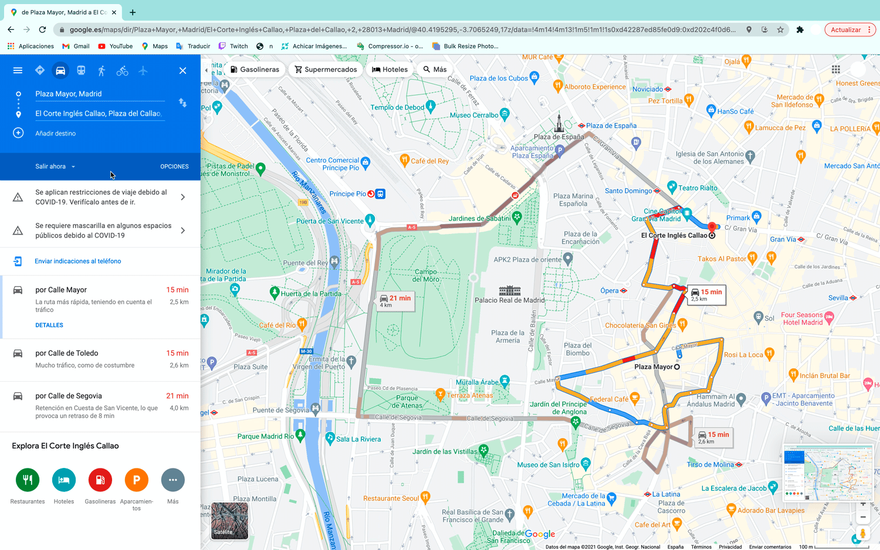
Task: Open the browser extensions puzzle icon
Action: point(800,29)
